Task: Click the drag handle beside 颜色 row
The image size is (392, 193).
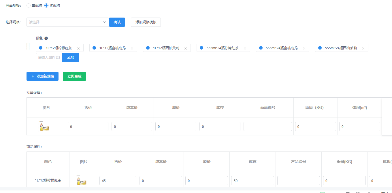Action: point(28,47)
